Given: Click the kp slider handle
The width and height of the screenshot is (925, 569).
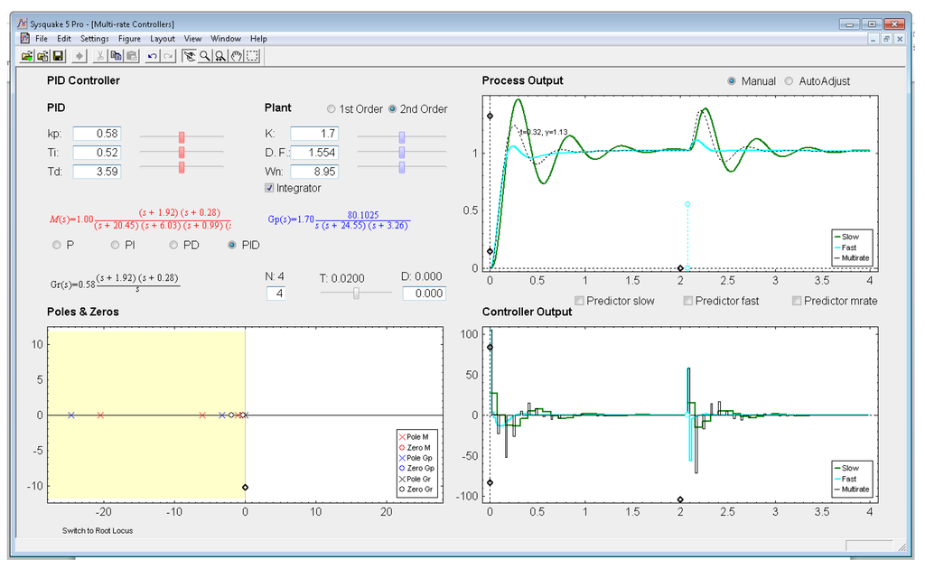Looking at the screenshot, I should point(182,136).
